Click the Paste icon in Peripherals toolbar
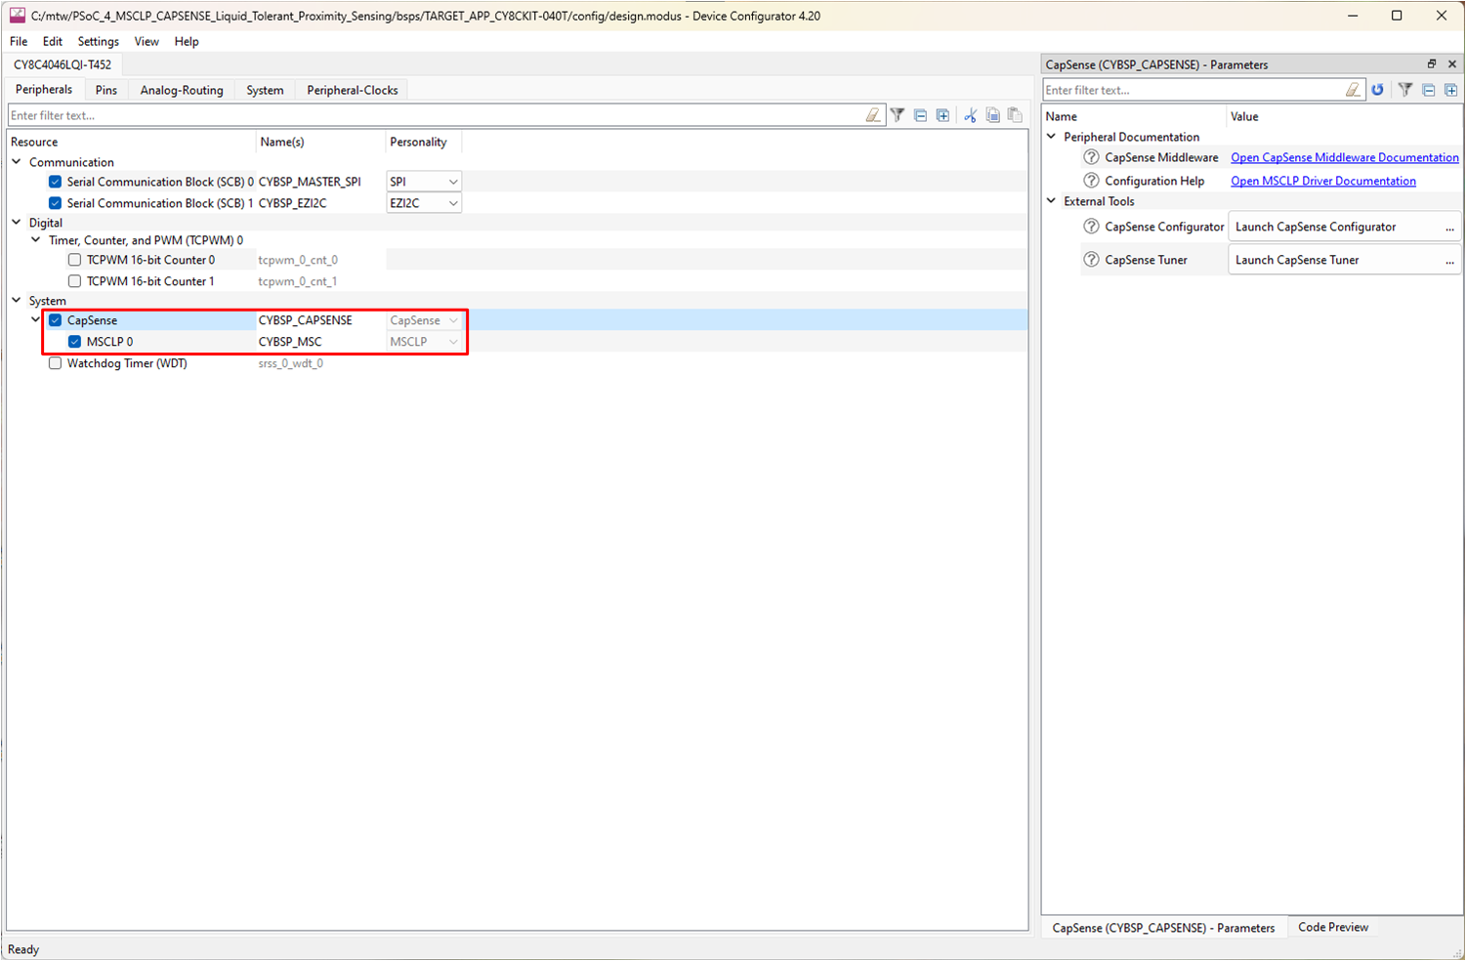1466x961 pixels. coord(1015,115)
